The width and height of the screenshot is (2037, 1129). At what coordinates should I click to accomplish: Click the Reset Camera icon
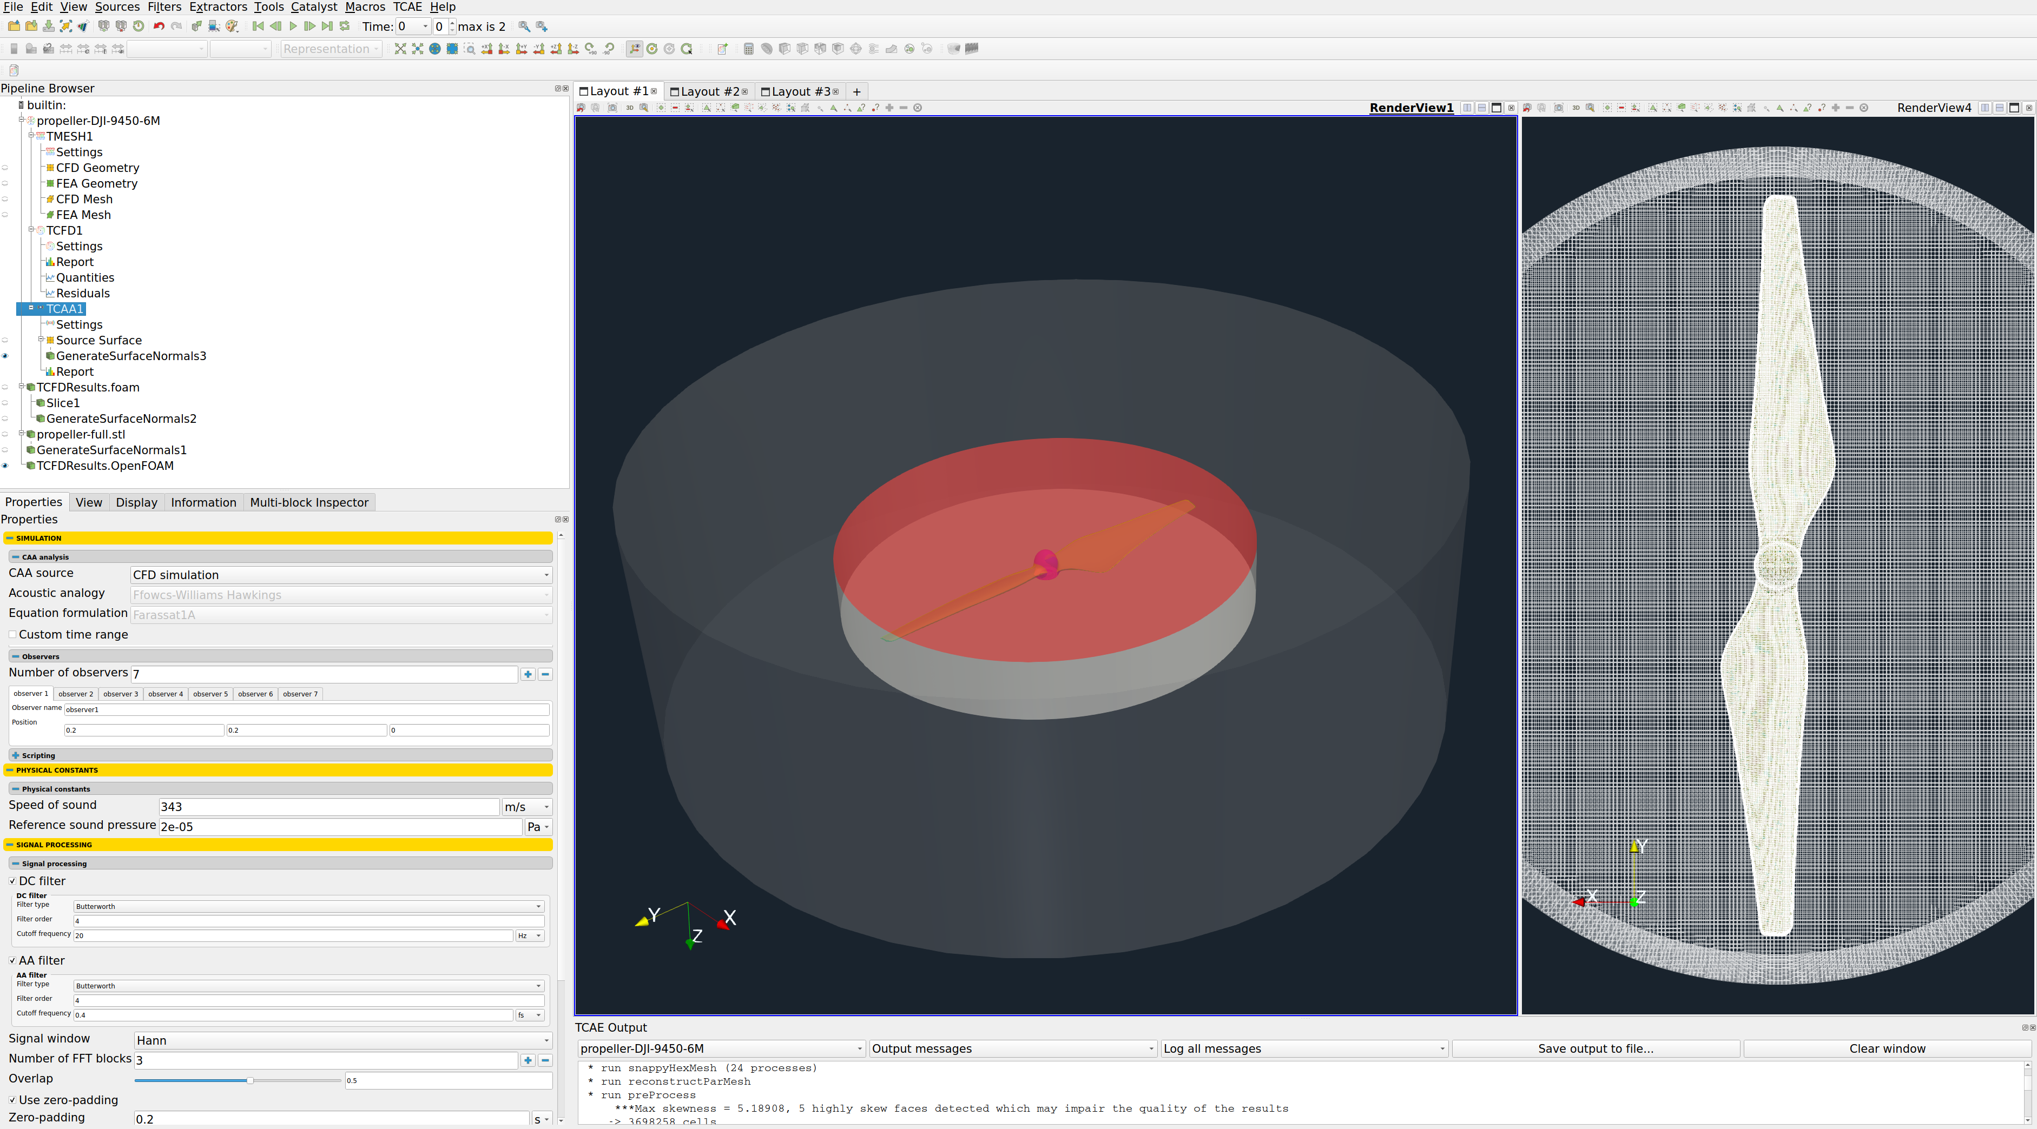[x=400, y=49]
